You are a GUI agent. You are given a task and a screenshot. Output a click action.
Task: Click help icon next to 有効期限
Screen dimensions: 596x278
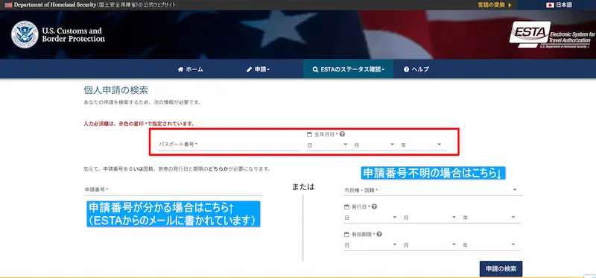point(379,234)
